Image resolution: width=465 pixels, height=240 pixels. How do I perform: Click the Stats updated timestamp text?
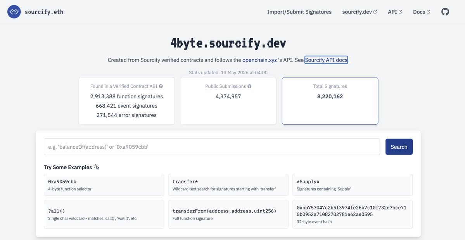point(228,72)
